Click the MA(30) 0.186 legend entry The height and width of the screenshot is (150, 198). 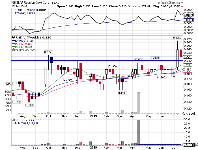point(22,44)
